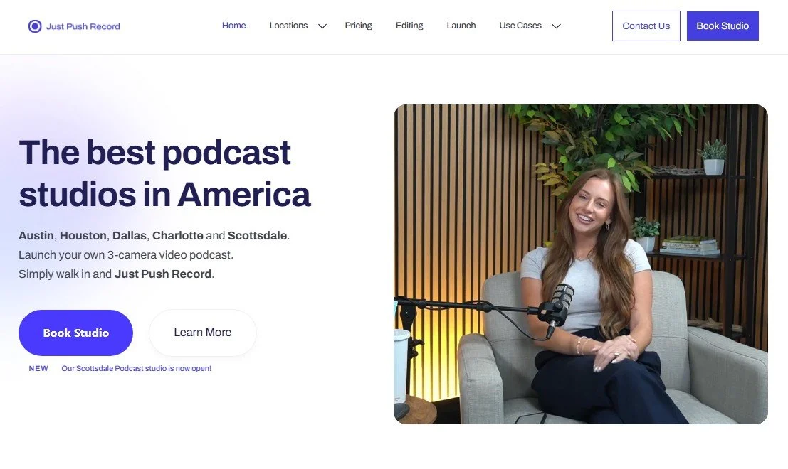
Task: Navigate to the Editing page
Action: (409, 26)
